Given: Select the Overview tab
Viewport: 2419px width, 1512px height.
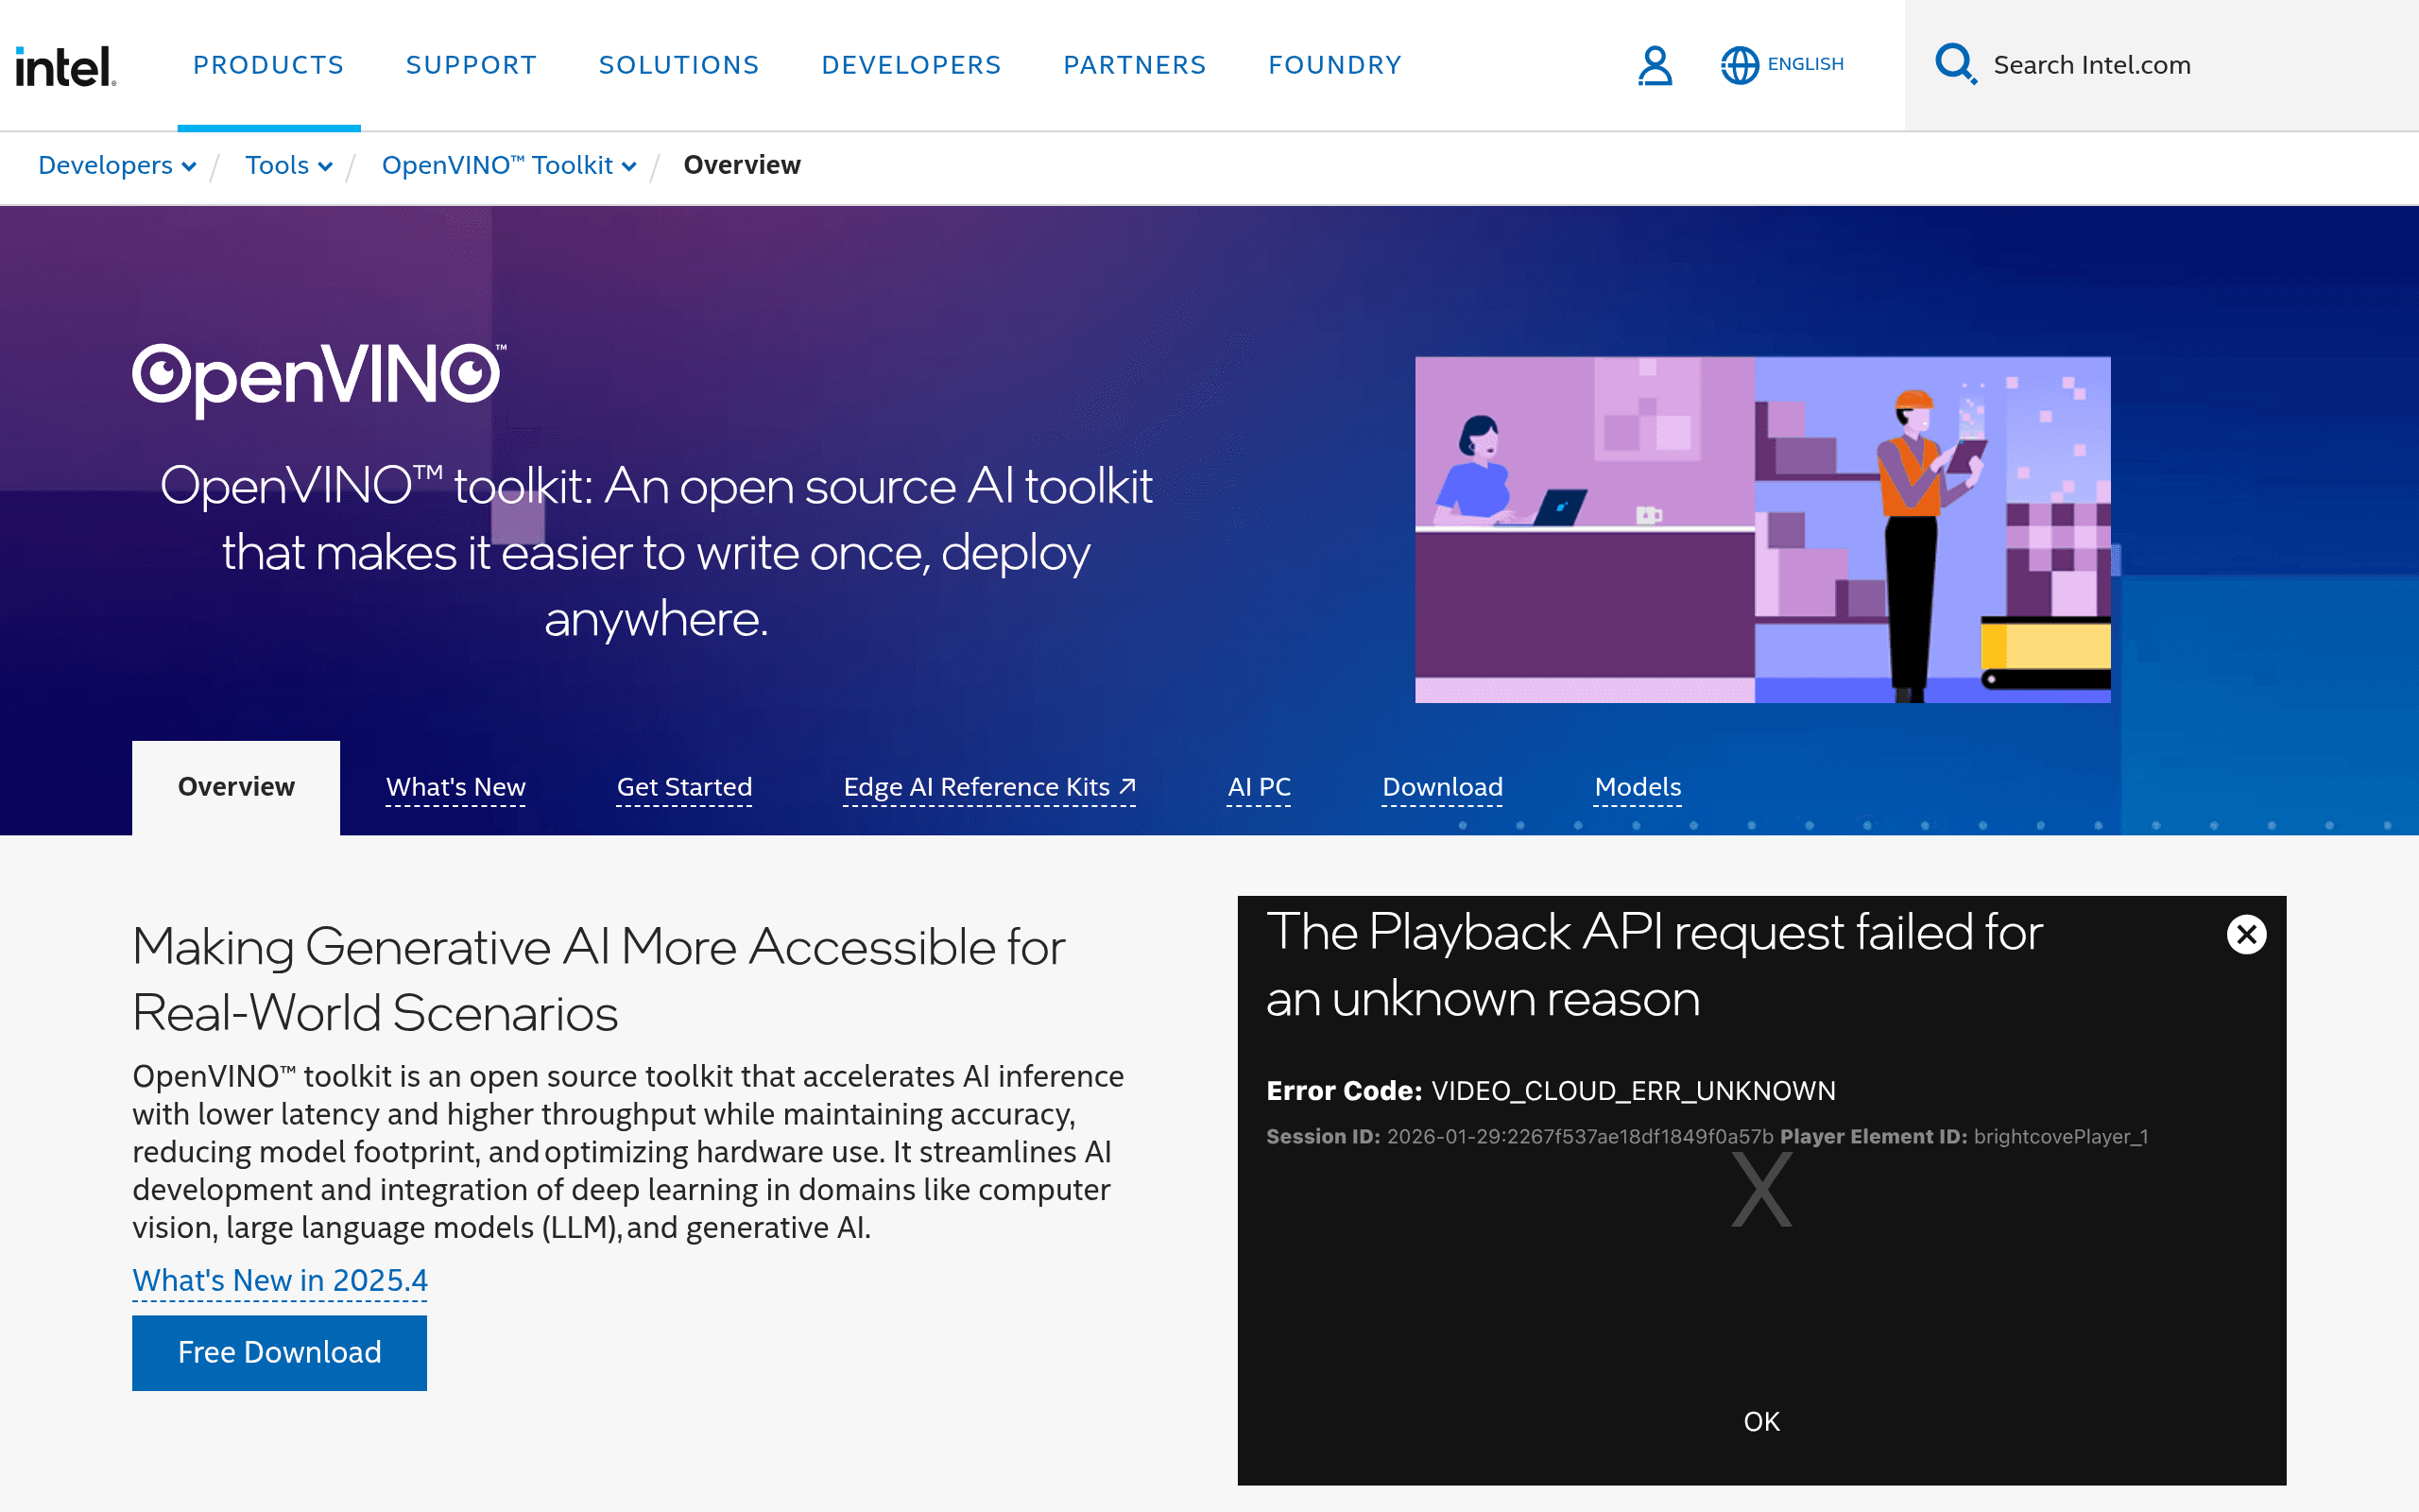Looking at the screenshot, I should (x=236, y=787).
